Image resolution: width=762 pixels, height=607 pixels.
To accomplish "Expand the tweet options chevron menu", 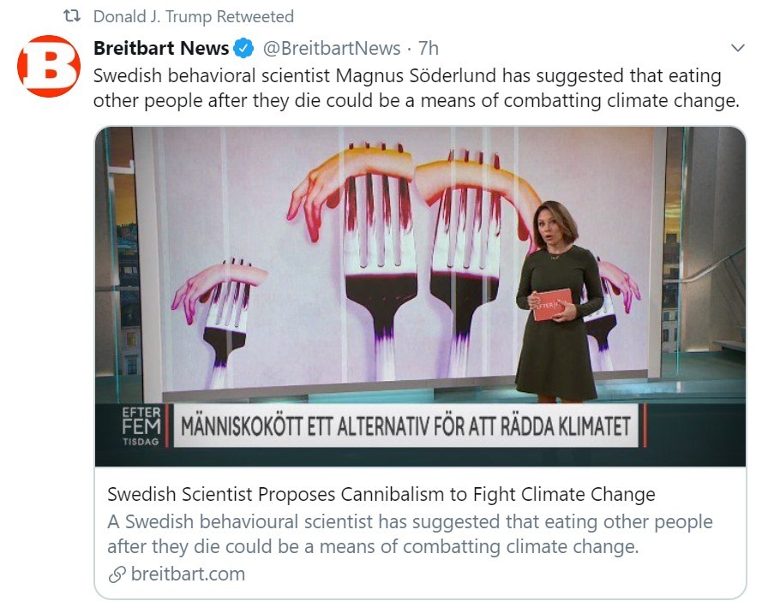I will tap(736, 47).
